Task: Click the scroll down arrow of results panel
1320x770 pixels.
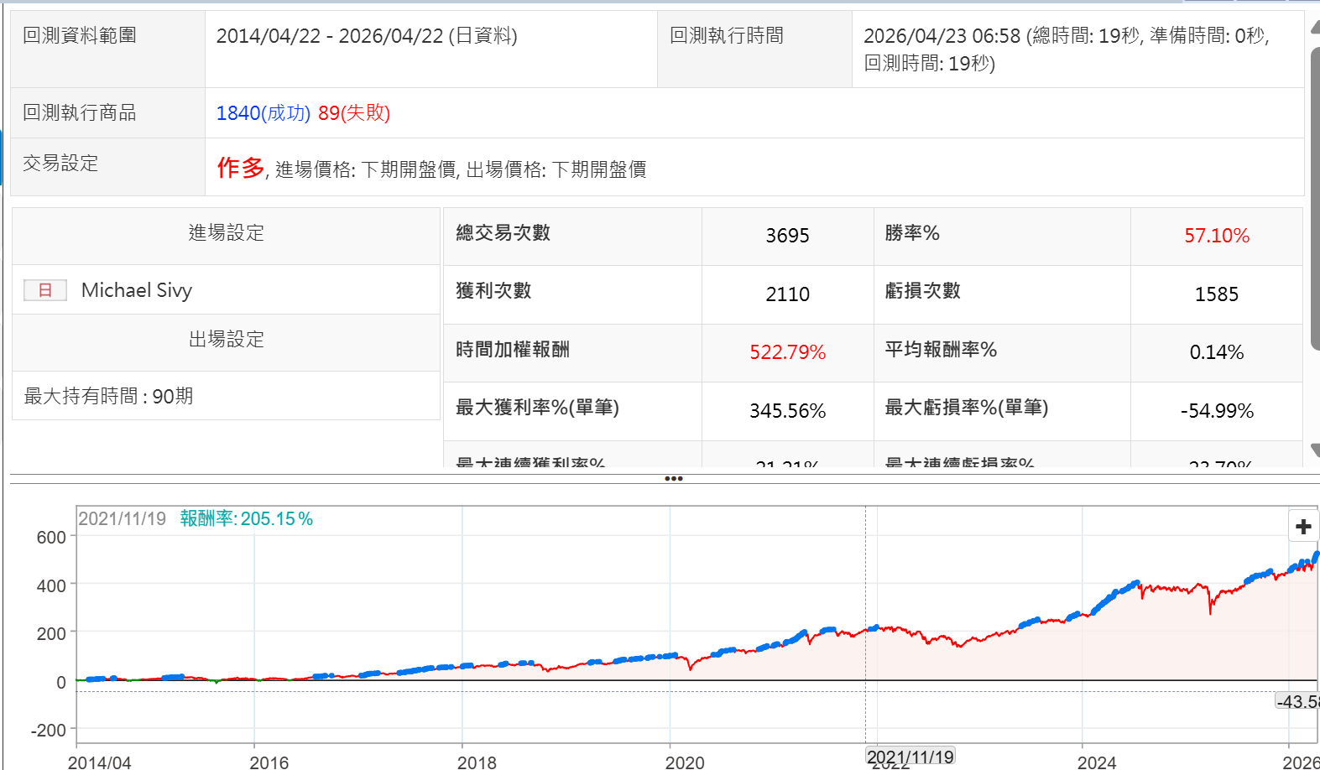Action: (1314, 452)
